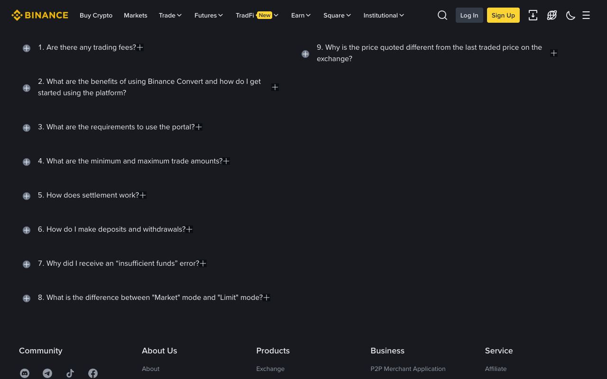The image size is (607, 379).
Task: Click small plus after settlement question
Action: (143, 195)
